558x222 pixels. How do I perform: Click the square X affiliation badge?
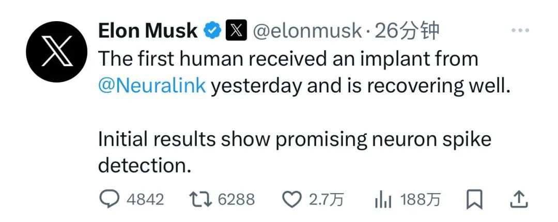coord(236,31)
